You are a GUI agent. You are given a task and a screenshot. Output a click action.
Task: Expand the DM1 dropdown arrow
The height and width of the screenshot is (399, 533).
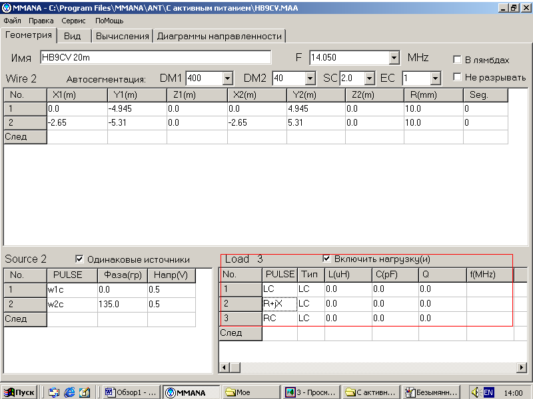click(x=228, y=78)
